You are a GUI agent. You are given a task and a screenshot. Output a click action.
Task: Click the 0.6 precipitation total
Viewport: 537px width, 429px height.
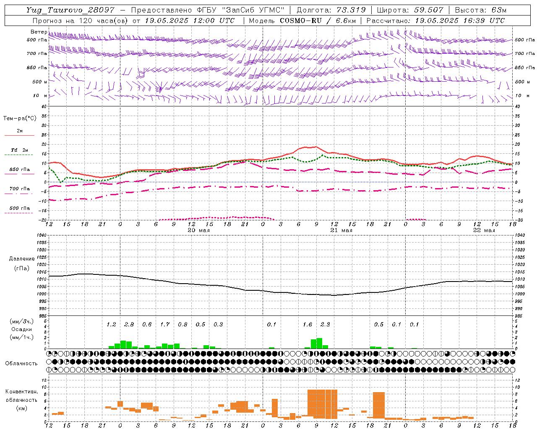click(147, 324)
